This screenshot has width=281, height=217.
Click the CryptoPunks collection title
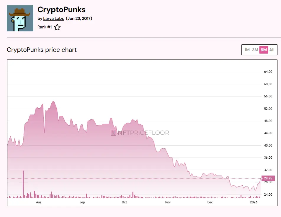click(x=61, y=10)
